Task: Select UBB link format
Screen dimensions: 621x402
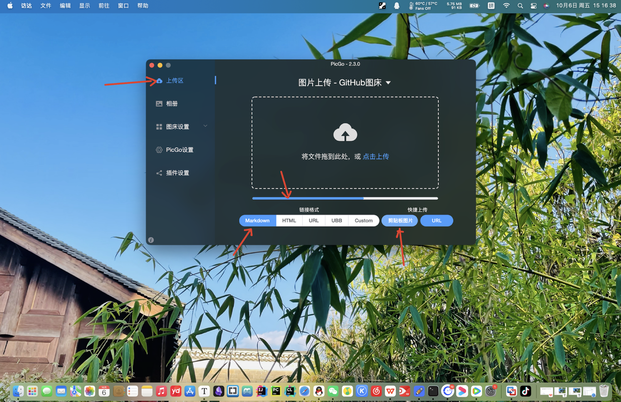Action: point(336,221)
